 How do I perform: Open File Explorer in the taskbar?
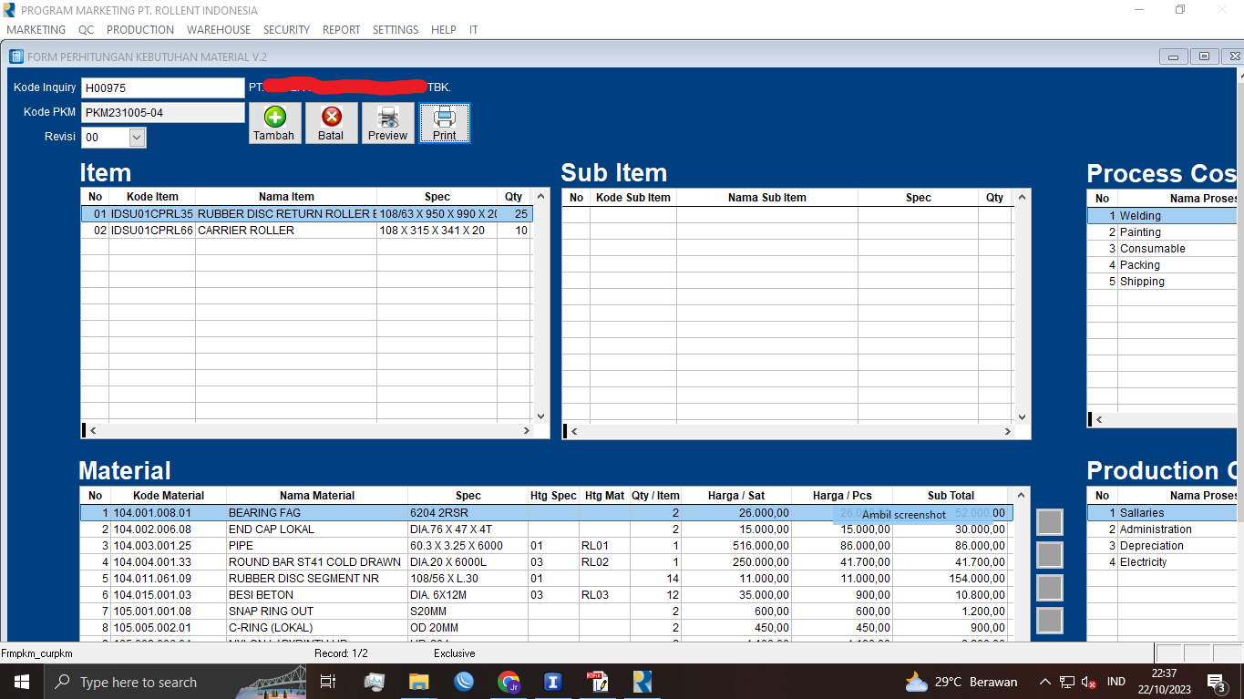pyautogui.click(x=418, y=682)
